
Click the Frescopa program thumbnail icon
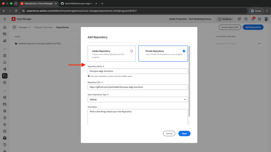click(14, 27)
